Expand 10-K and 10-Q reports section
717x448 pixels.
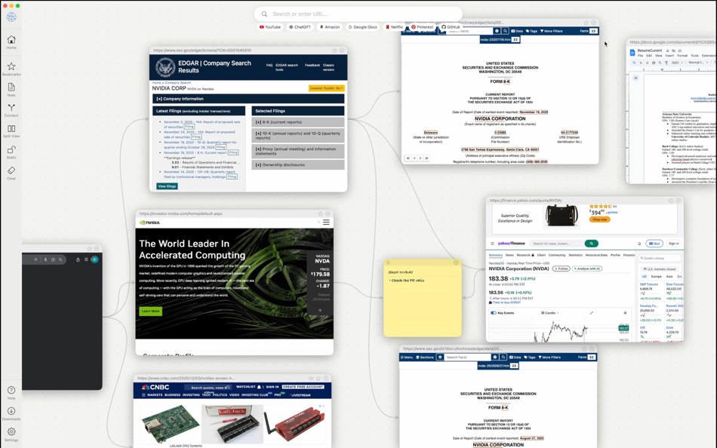click(x=297, y=135)
